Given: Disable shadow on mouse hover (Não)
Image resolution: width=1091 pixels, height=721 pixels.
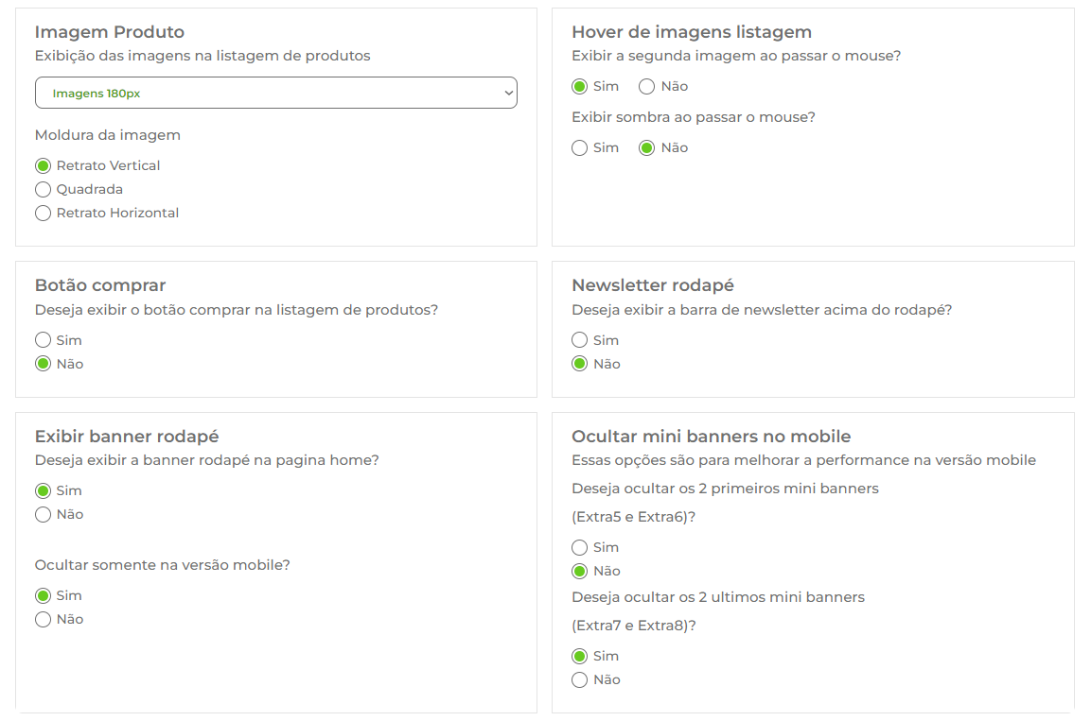Looking at the screenshot, I should tap(647, 148).
